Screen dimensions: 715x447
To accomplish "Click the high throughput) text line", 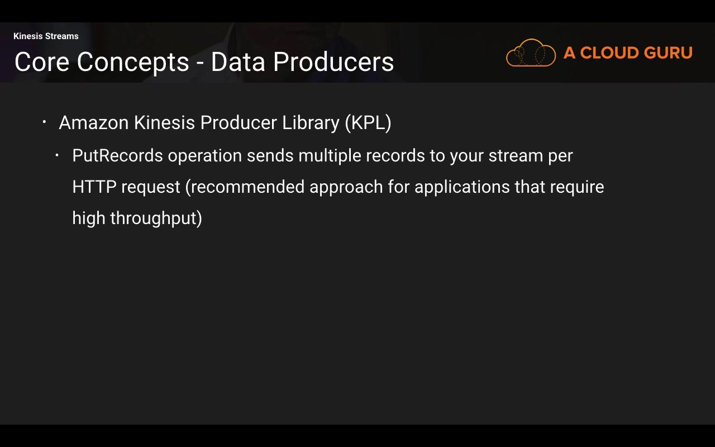I will click(x=137, y=218).
